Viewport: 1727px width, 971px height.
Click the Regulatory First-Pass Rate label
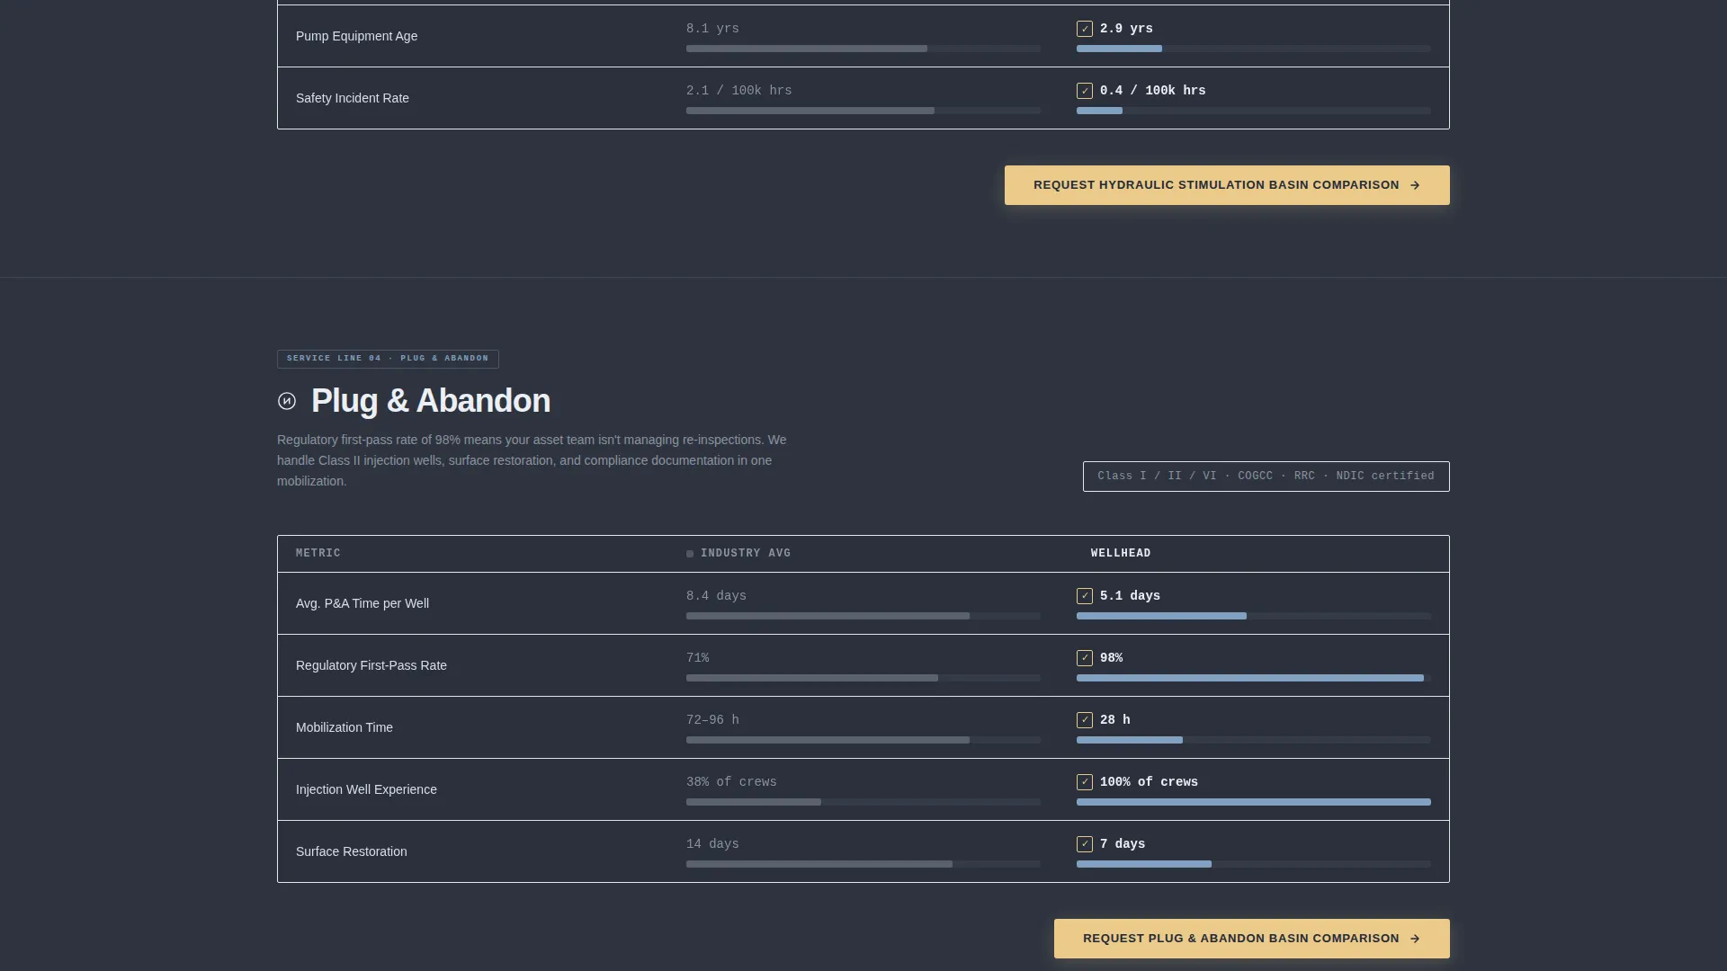(x=371, y=665)
